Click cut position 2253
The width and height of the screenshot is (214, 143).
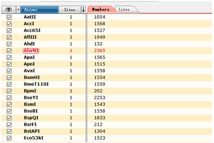click(100, 98)
